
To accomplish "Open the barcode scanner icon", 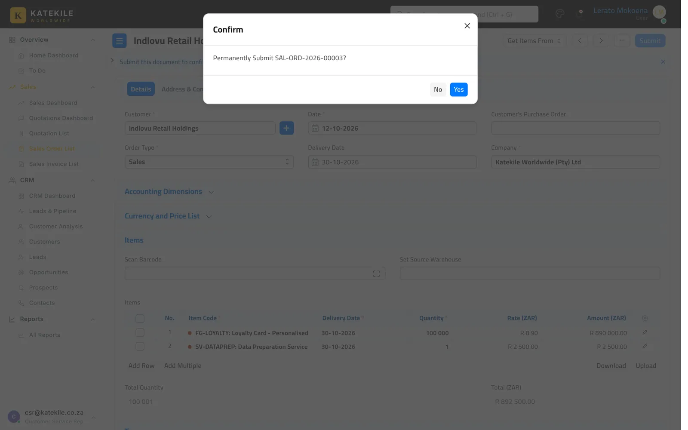I will pos(376,274).
